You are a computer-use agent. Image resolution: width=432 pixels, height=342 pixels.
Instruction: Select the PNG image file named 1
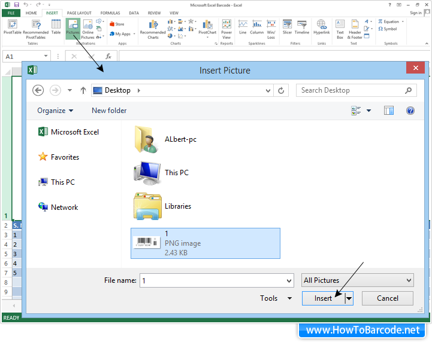pos(206,243)
